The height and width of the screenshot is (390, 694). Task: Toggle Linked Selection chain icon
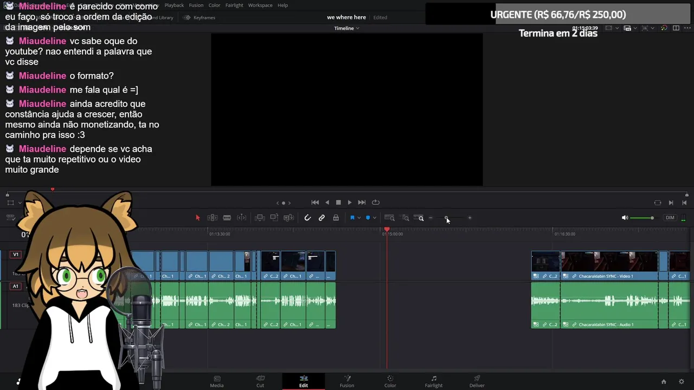pos(322,218)
